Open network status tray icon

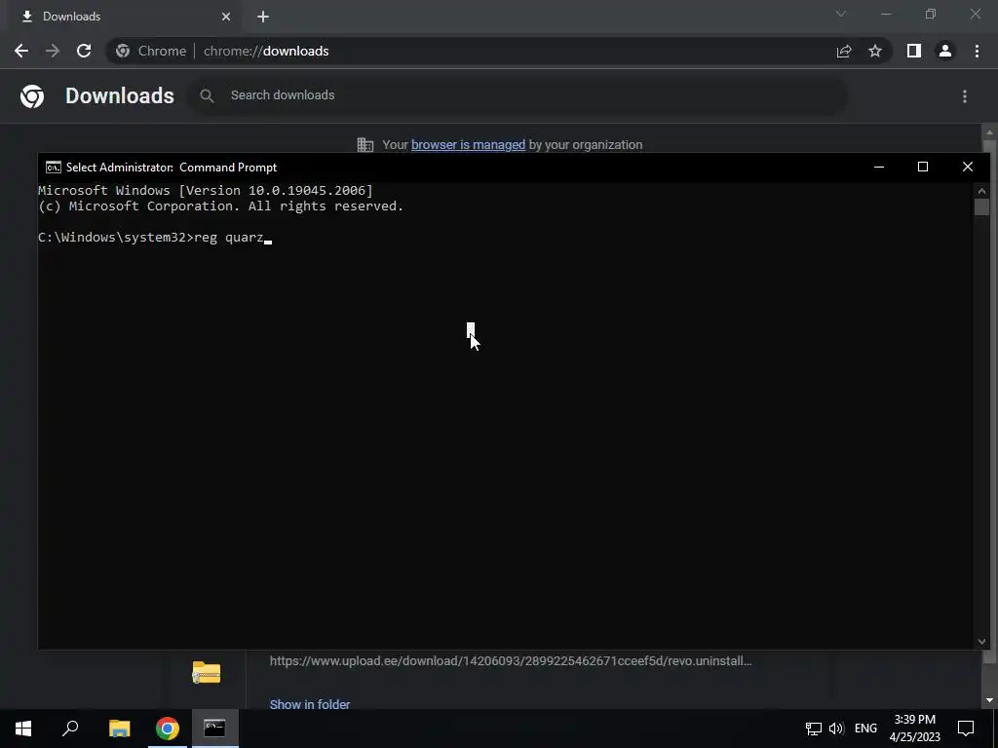(814, 729)
